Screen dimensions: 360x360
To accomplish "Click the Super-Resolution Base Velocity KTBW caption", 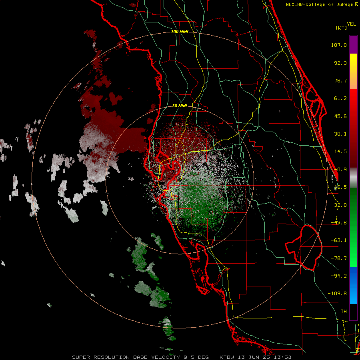I will tap(182, 357).
